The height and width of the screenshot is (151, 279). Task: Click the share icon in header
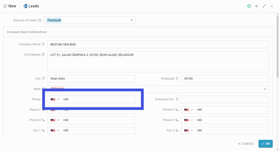pos(257,6)
